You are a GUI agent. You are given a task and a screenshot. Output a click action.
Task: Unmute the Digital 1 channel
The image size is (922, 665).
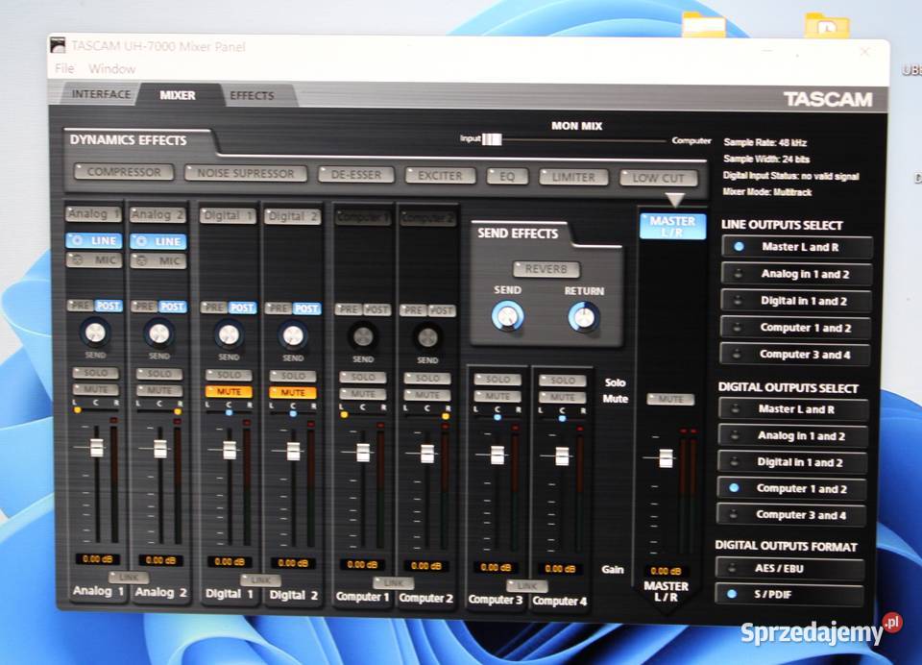point(229,391)
